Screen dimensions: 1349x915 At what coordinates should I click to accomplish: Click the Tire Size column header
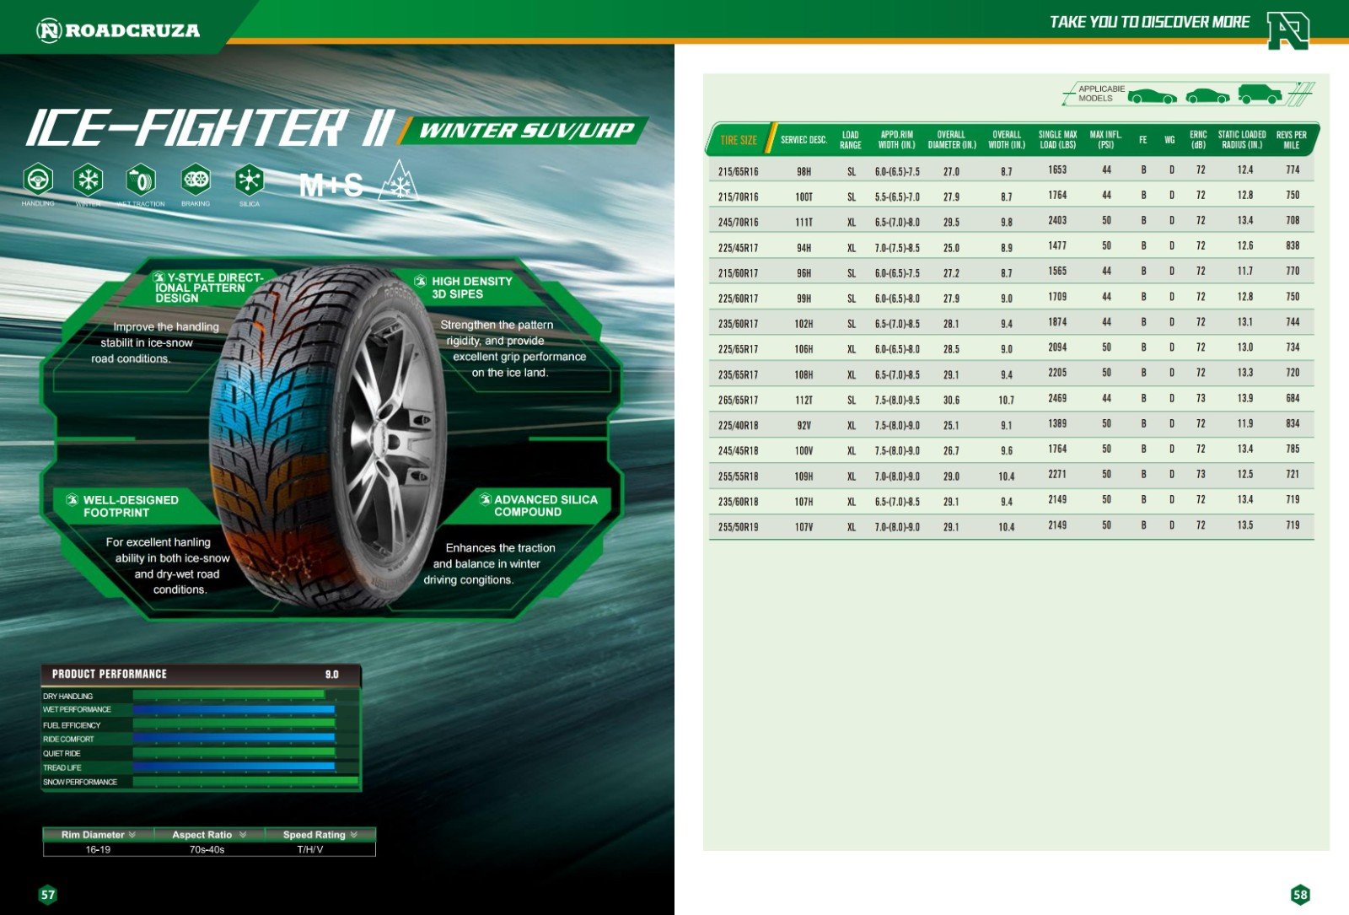[739, 140]
